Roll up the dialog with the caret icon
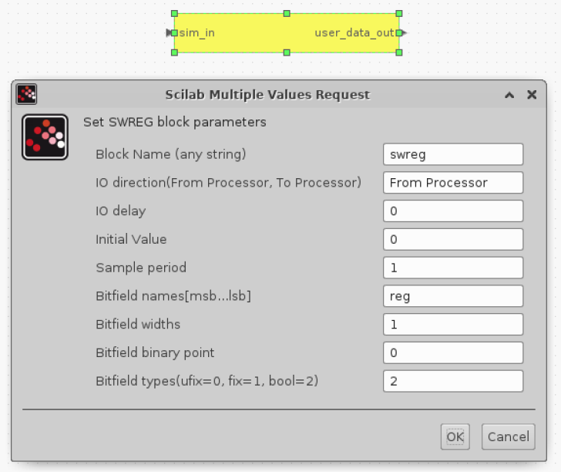The height and width of the screenshot is (472, 561). click(509, 95)
